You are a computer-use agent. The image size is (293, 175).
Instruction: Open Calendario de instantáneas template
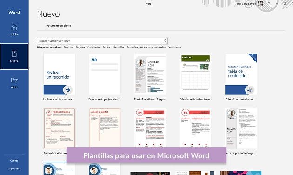click(195, 74)
